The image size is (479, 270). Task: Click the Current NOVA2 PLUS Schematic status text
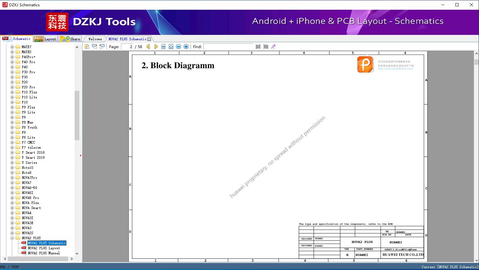[450, 267]
